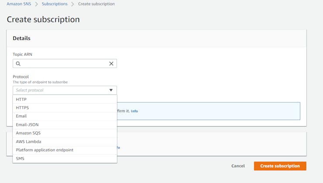Click breadcrumb chevron after Amazon SNS

[x=36, y=4]
